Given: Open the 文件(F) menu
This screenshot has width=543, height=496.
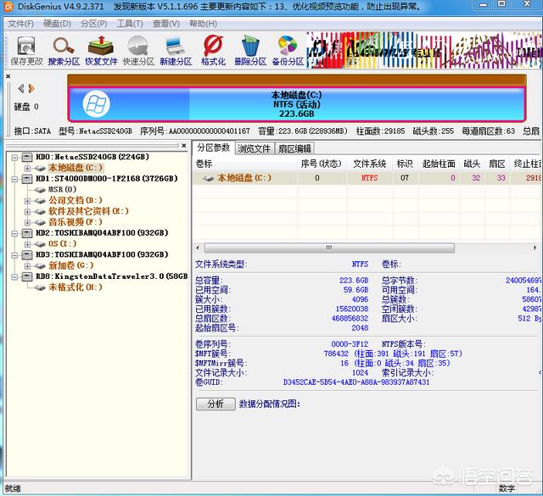Looking at the screenshot, I should click(20, 24).
